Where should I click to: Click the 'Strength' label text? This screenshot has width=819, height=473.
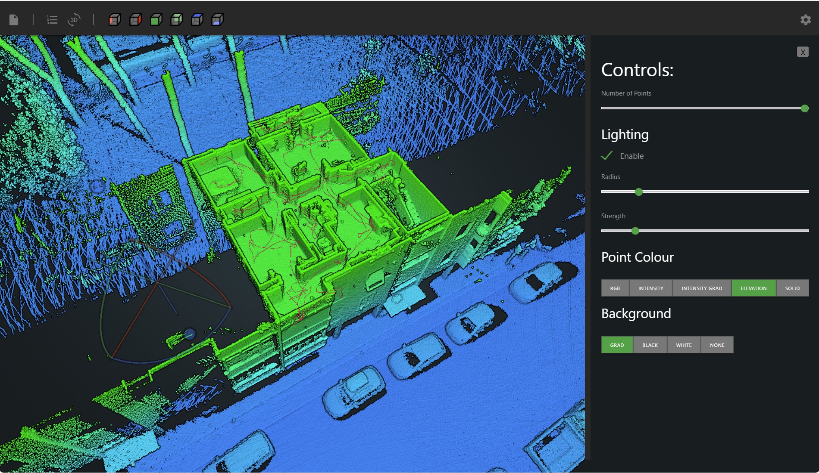click(x=613, y=216)
